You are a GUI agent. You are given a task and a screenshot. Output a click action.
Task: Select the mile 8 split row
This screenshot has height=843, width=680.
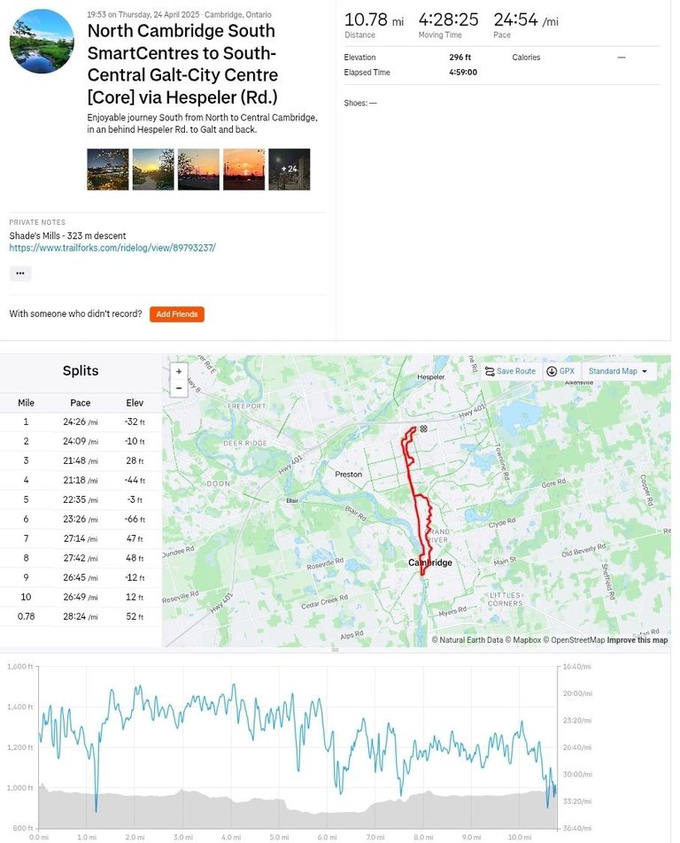(81, 558)
